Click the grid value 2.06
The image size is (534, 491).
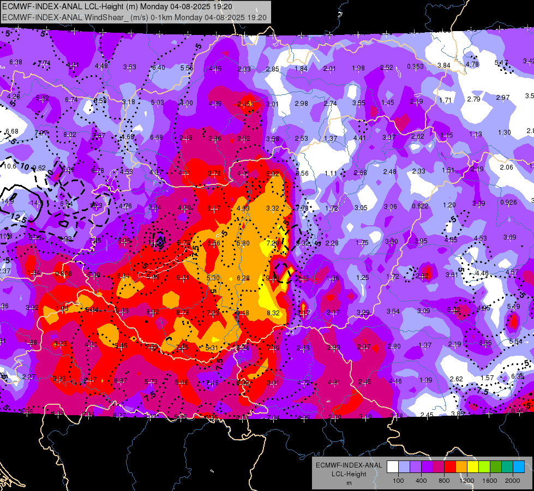point(506,167)
